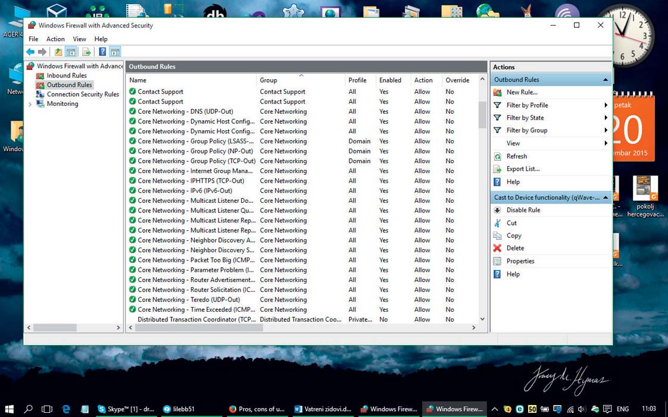Sort by the Enabled column header

click(393, 80)
